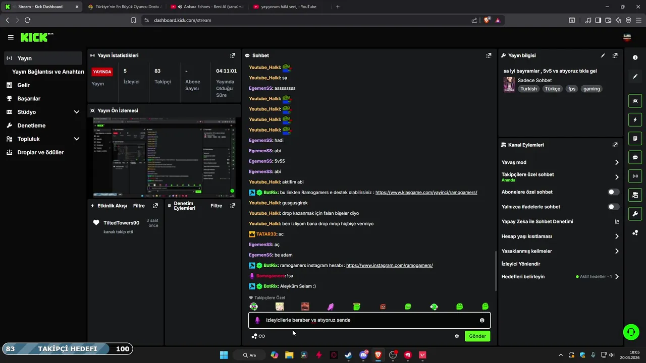Toggle the broadcast signal icon in the right sidebar

pos(635,176)
